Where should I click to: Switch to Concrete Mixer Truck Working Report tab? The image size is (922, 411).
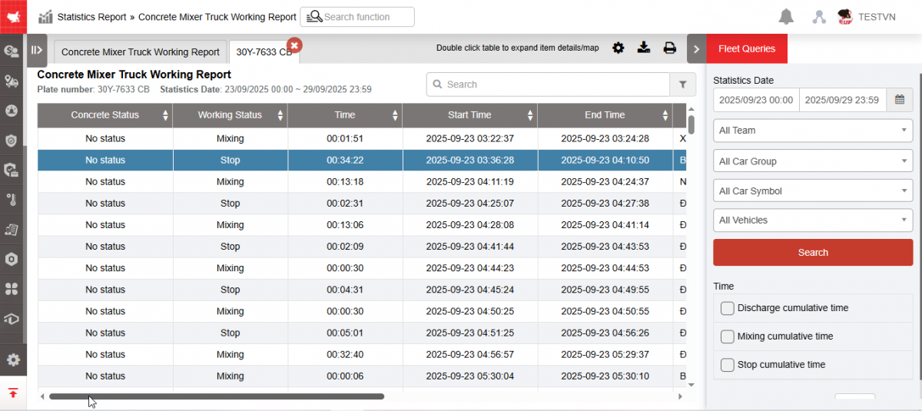(x=140, y=52)
